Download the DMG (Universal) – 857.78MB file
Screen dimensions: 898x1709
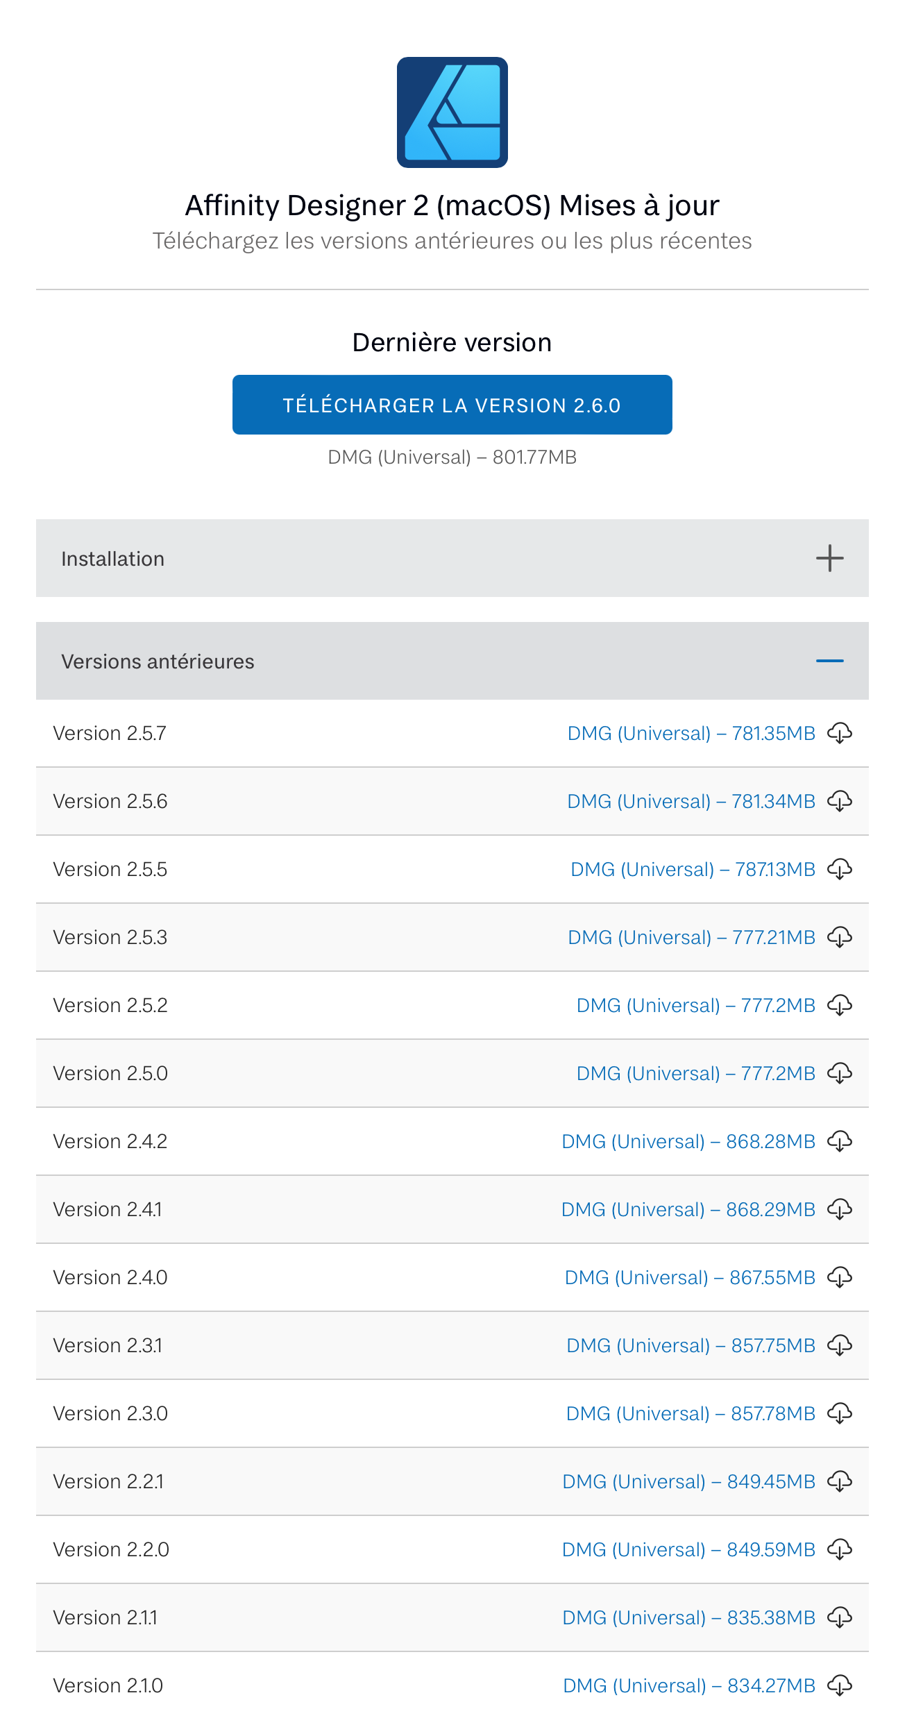click(691, 1413)
